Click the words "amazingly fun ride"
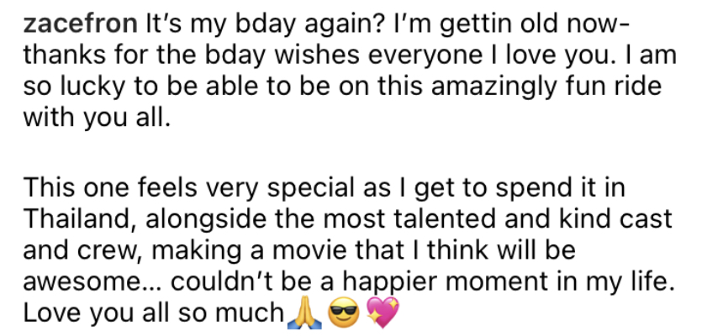 pyautogui.click(x=546, y=87)
